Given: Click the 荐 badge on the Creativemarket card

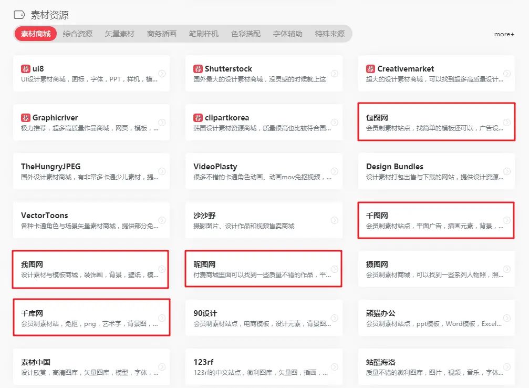Looking at the screenshot, I should [370, 68].
